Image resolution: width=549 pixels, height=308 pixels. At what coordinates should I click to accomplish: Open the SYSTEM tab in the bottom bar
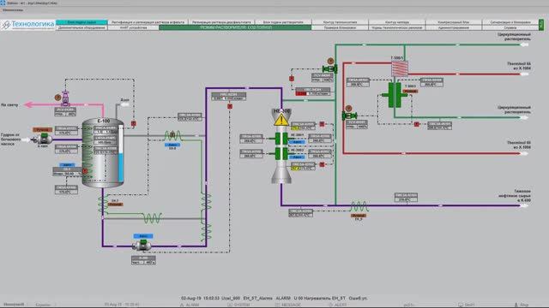[x=239, y=305]
